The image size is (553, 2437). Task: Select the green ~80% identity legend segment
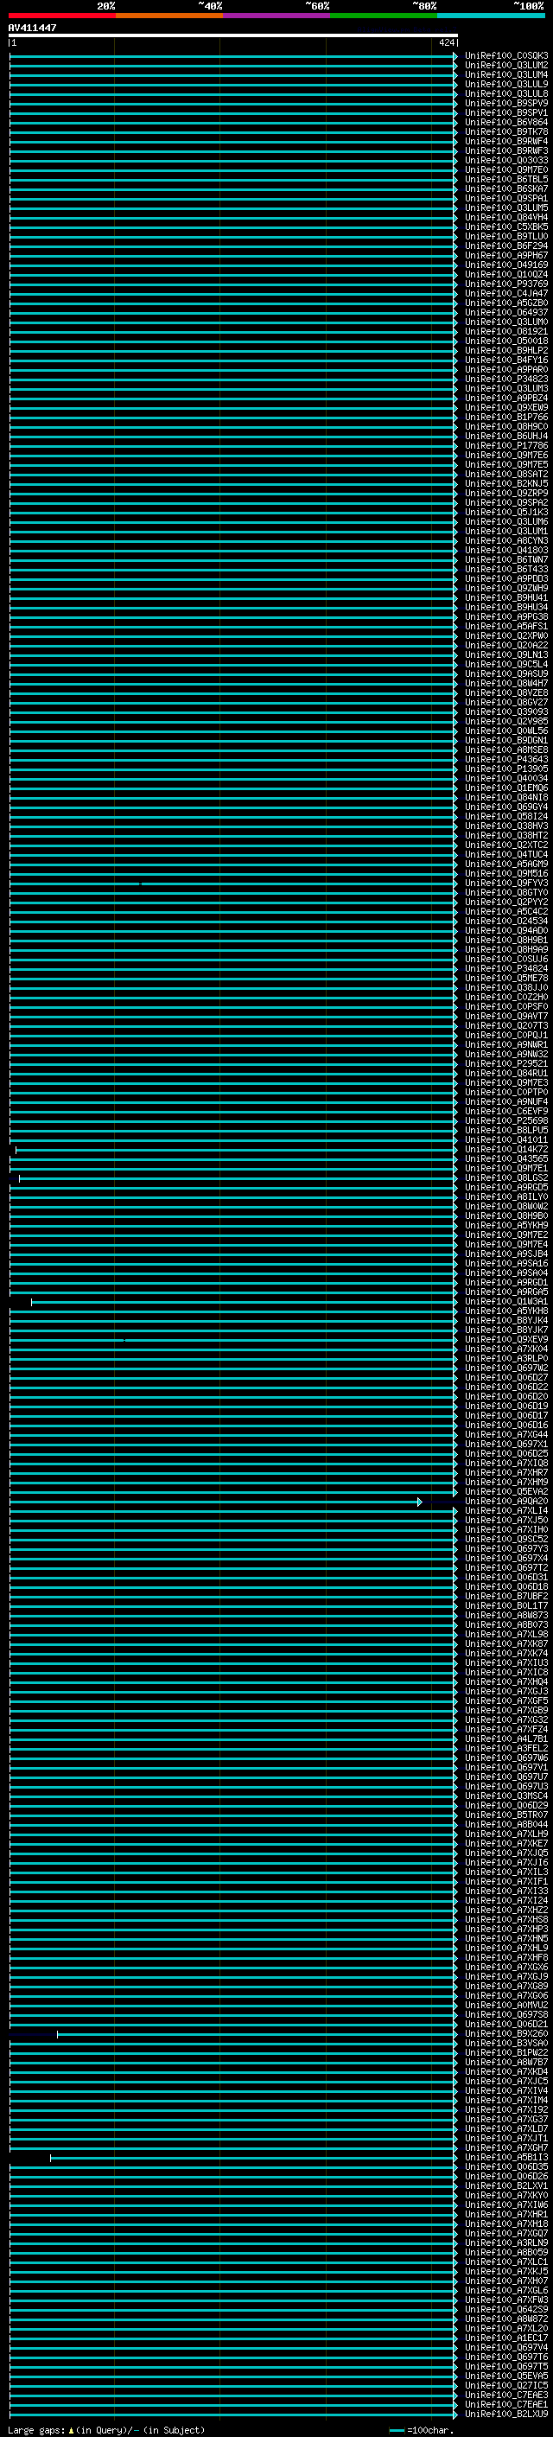[384, 16]
